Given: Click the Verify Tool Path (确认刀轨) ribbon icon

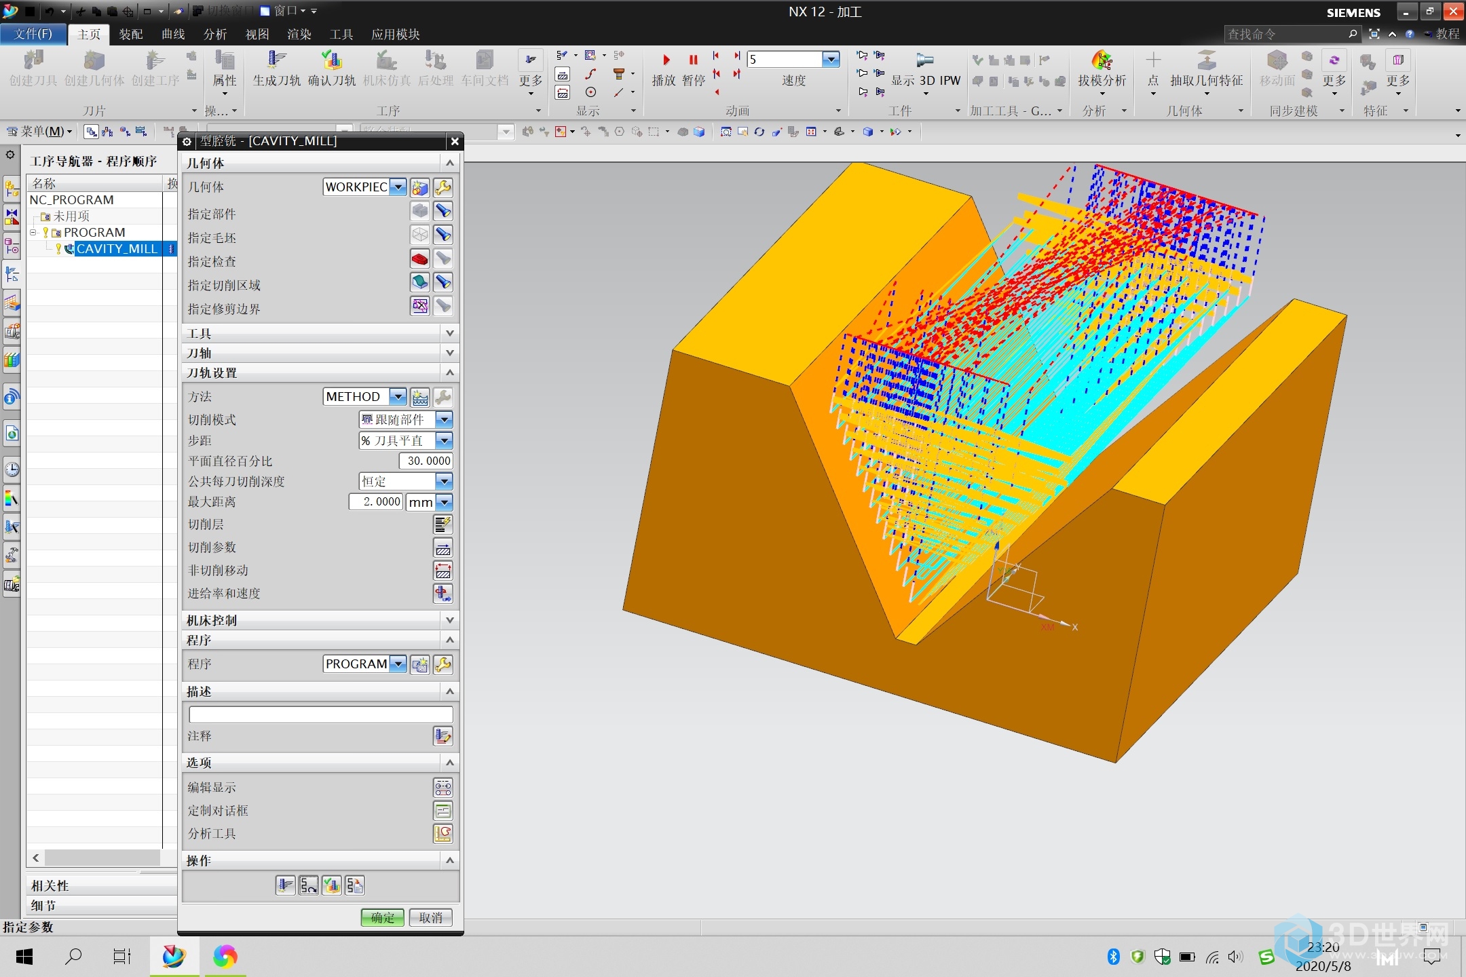Looking at the screenshot, I should coord(331,61).
